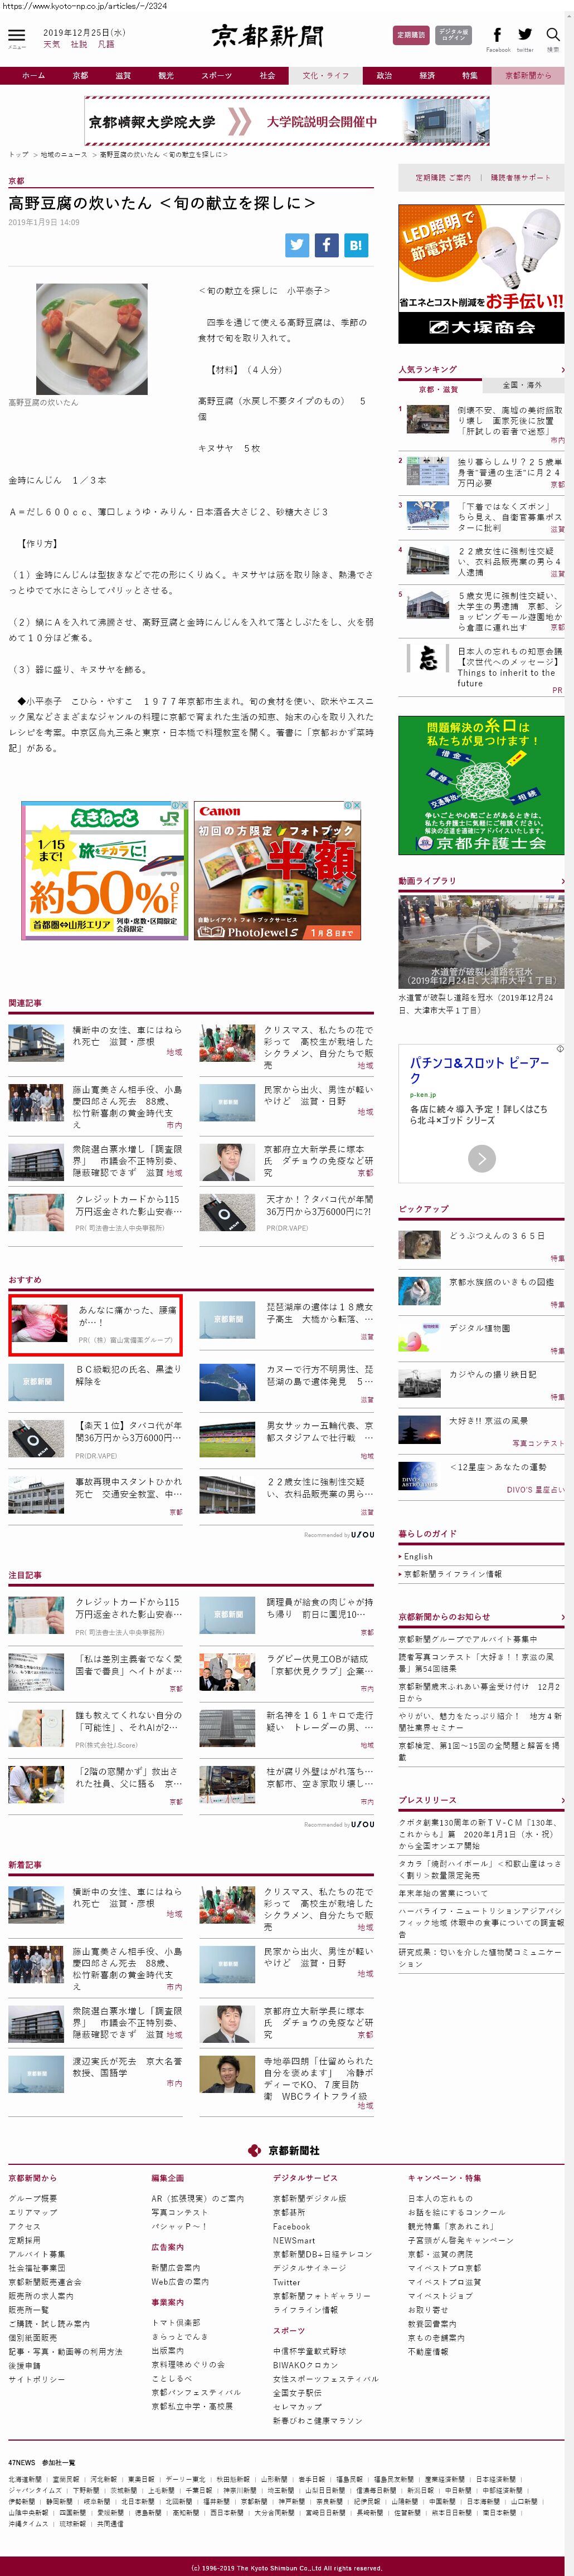Play the 水道管が破裂 video
The image size is (574, 2576).
[x=481, y=941]
